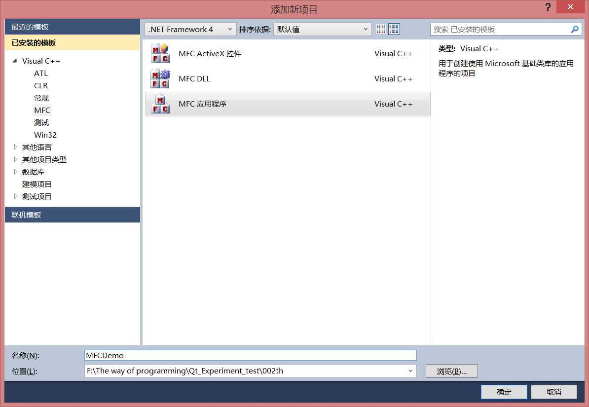Click 'Visual C++' in the MFC DLL row
The width and height of the screenshot is (589, 407).
(x=393, y=79)
